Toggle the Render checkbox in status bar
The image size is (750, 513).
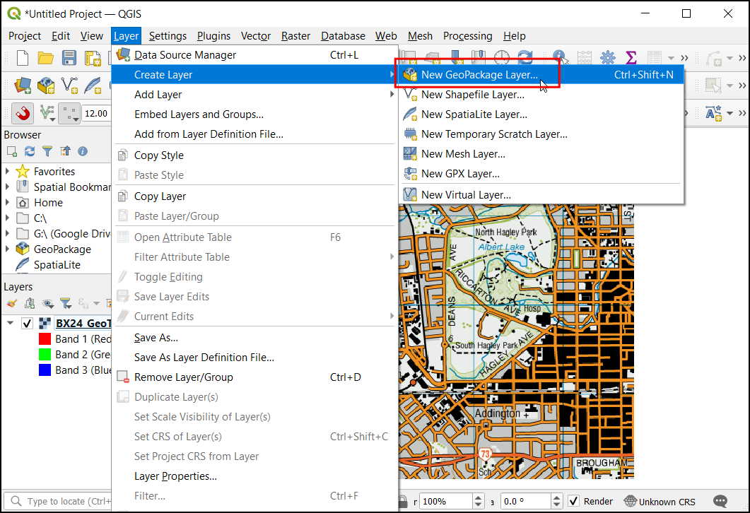574,502
